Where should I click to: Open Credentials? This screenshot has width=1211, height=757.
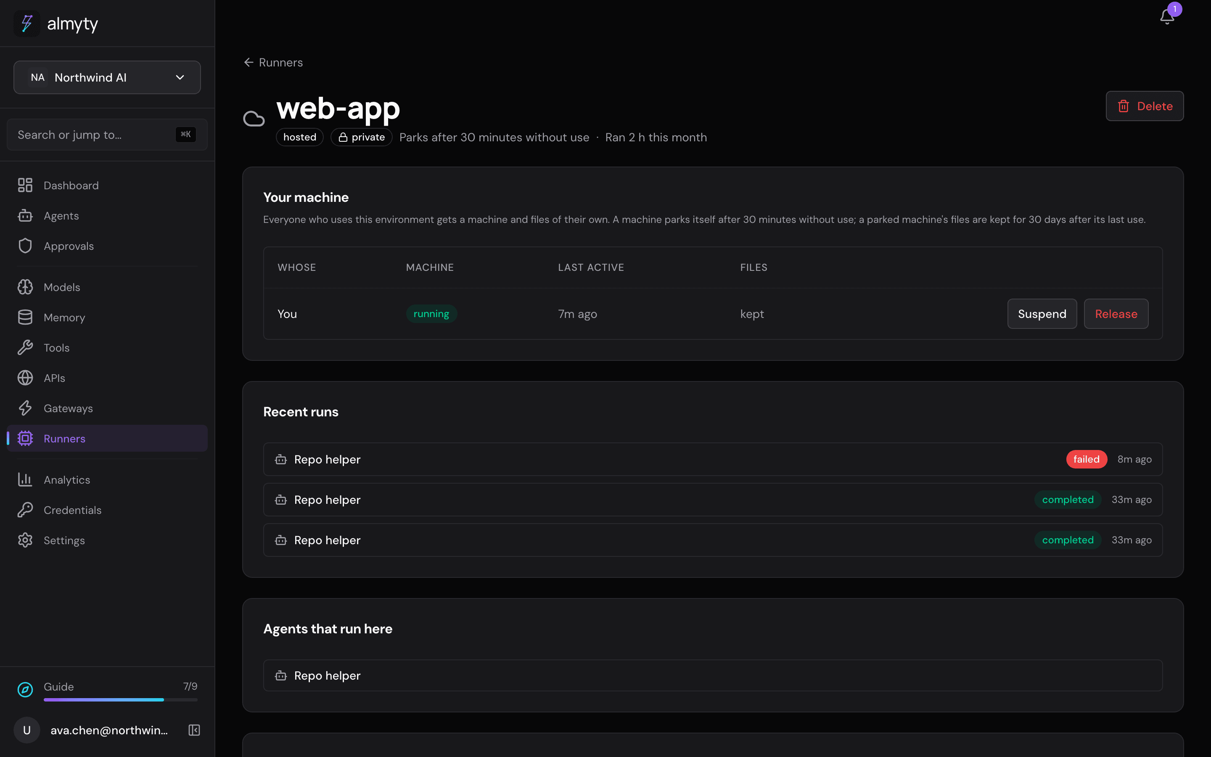point(107,510)
